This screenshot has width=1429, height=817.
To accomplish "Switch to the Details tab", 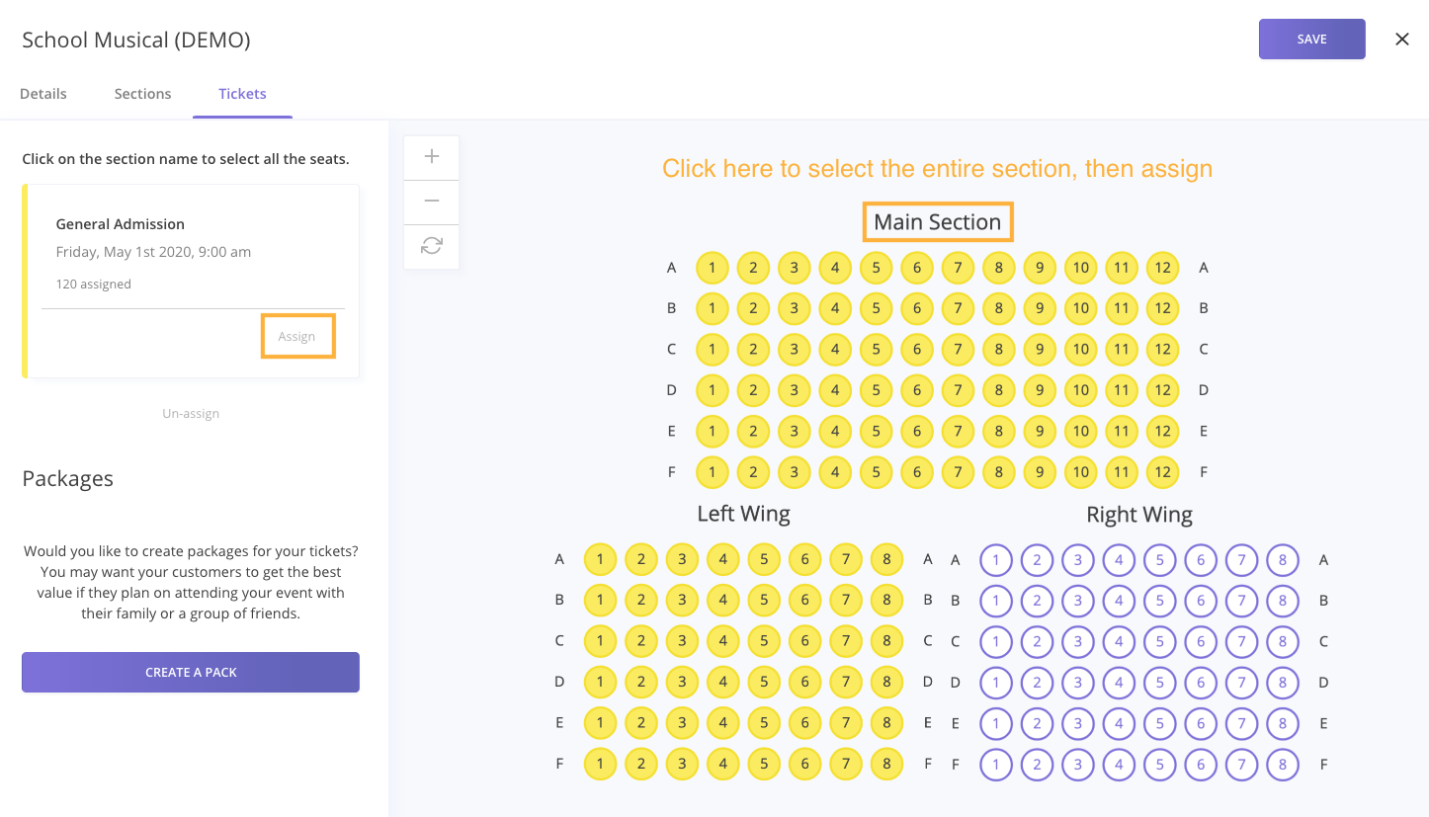I will (x=42, y=93).
